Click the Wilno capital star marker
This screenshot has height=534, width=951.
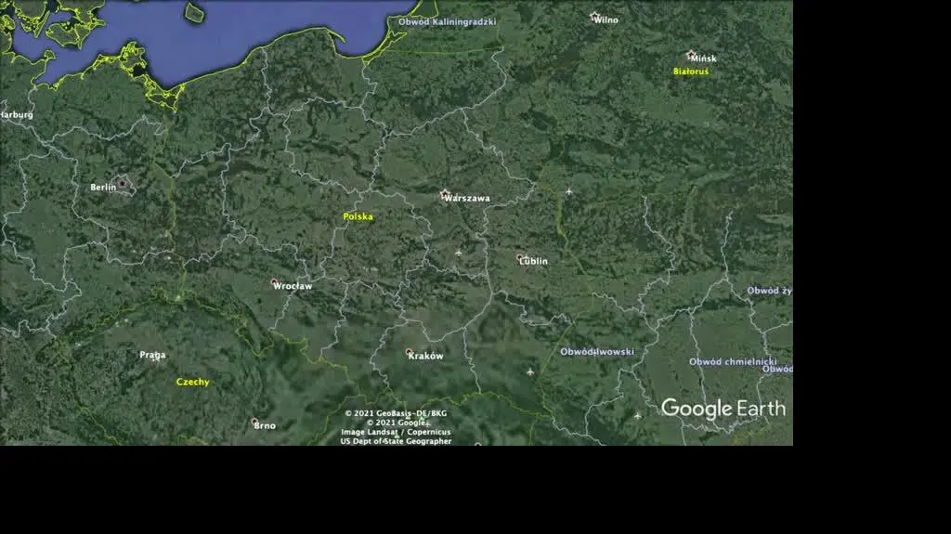[594, 16]
